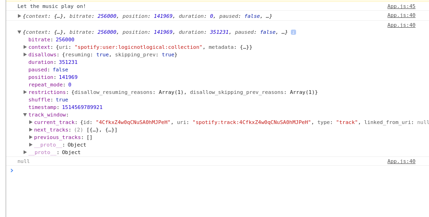Expand the collapsed object with duration 0

pyautogui.click(x=19, y=16)
